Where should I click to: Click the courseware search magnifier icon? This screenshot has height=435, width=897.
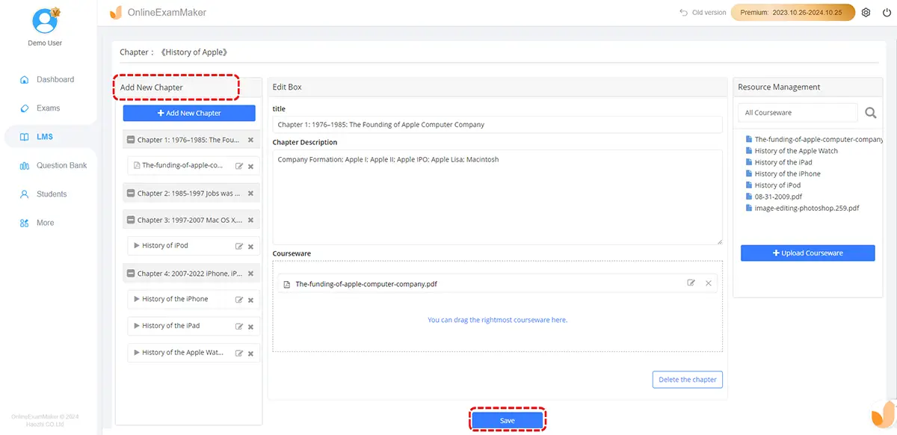click(x=870, y=113)
